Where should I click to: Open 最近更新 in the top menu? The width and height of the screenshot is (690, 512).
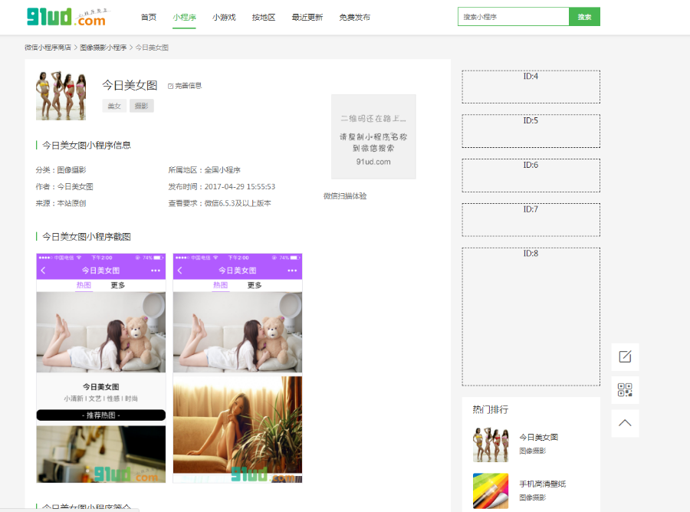(x=307, y=17)
